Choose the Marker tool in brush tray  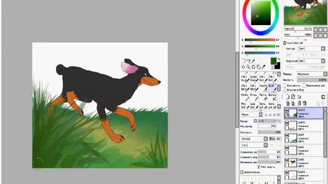(245, 98)
